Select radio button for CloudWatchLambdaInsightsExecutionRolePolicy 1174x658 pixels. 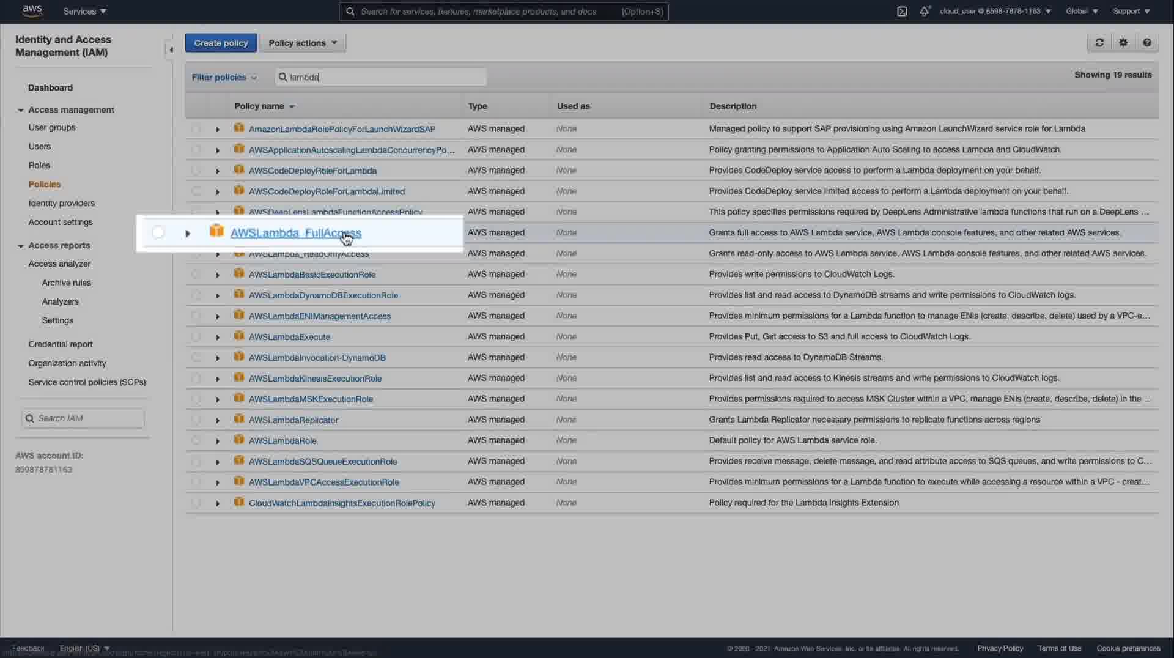tap(196, 503)
